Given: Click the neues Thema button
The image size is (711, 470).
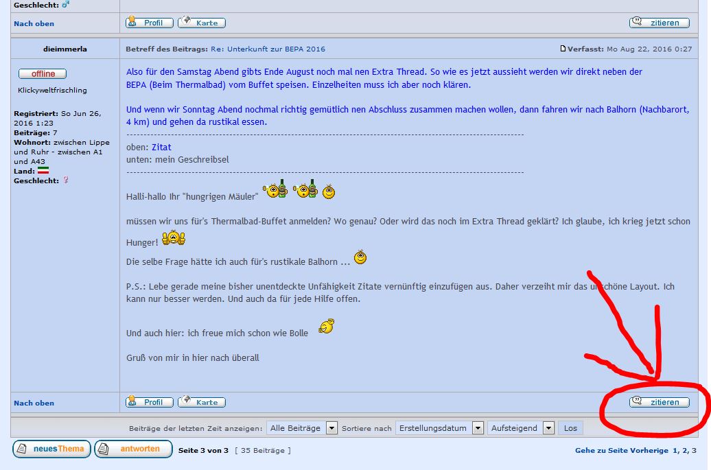Looking at the screenshot, I should click(x=51, y=449).
